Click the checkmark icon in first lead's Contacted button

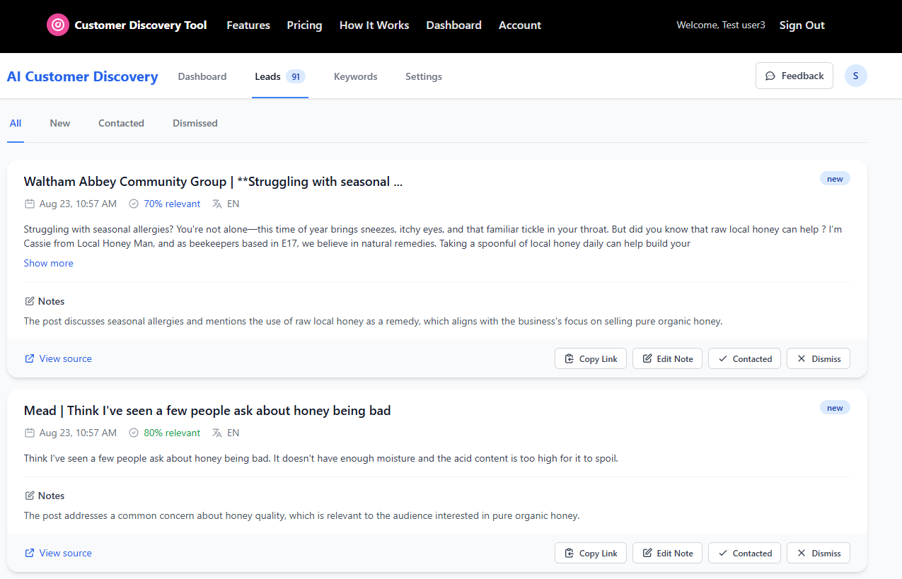click(x=723, y=358)
